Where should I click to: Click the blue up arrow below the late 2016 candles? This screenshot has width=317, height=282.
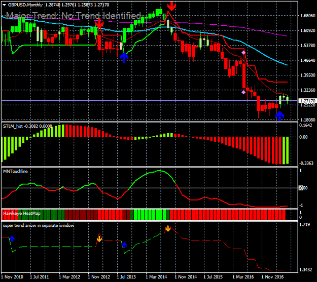[x=280, y=116]
